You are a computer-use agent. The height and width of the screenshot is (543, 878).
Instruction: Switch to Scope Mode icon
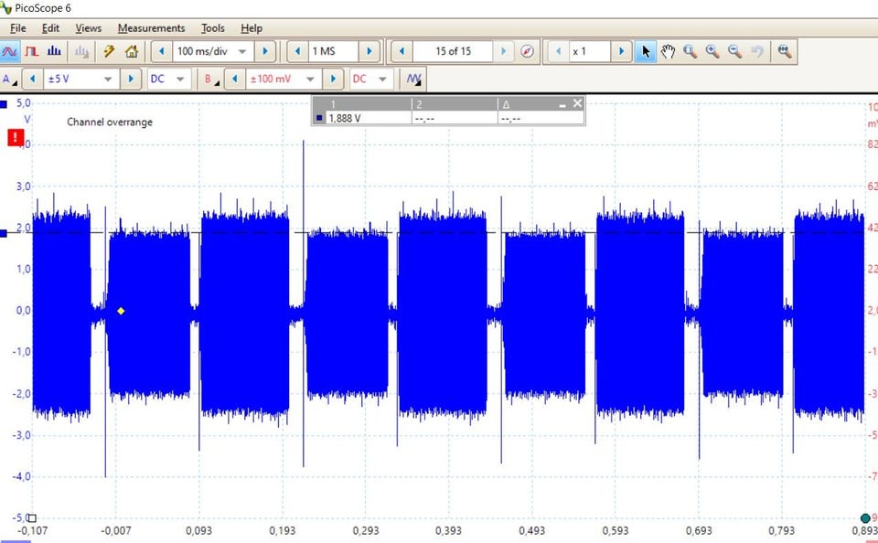tap(11, 51)
